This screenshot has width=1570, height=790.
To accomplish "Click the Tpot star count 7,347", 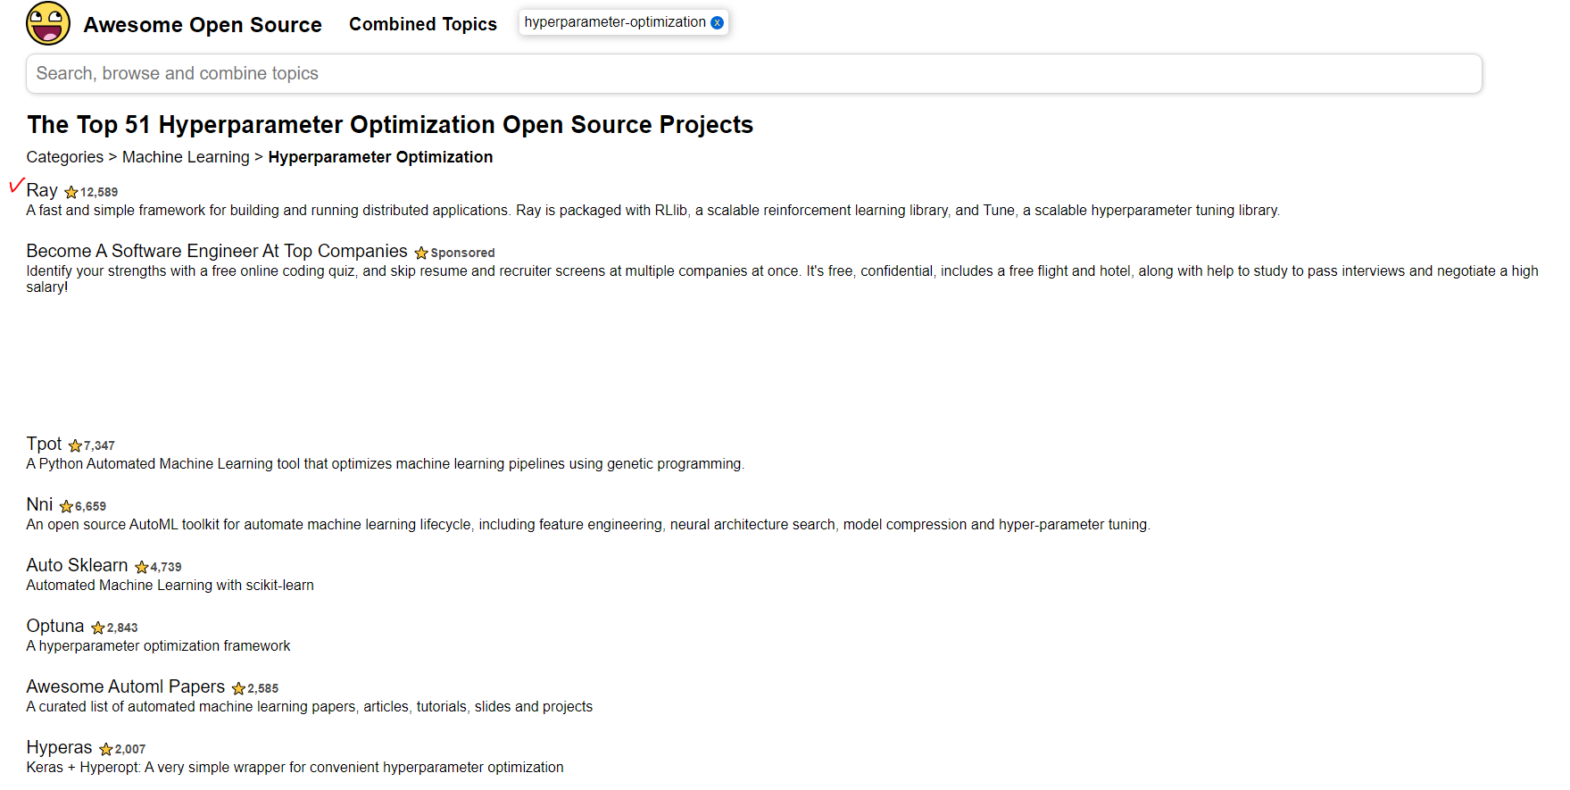I will [x=99, y=445].
